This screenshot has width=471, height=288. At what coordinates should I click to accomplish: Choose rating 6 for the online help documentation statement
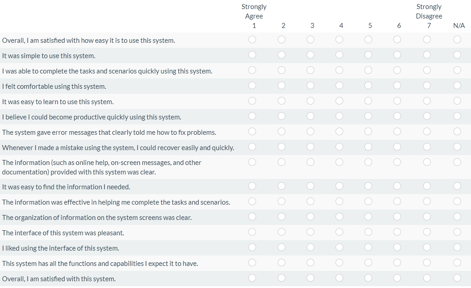coord(397,162)
